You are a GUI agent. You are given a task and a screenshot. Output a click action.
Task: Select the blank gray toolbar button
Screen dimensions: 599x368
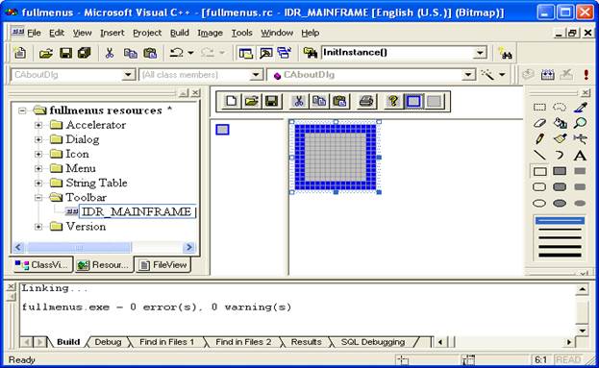click(x=434, y=101)
